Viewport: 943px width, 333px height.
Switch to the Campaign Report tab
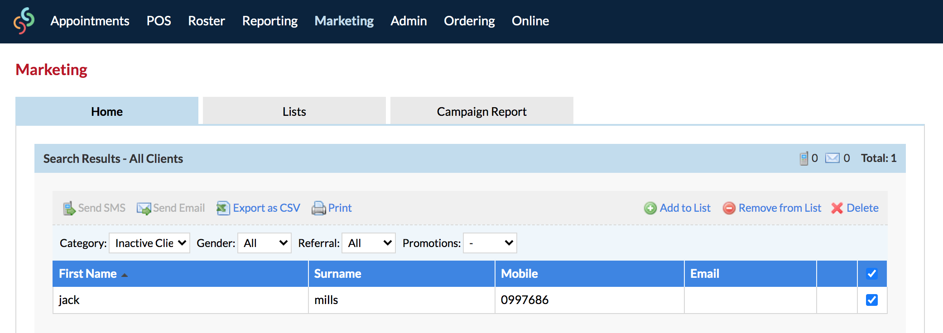[x=482, y=111]
